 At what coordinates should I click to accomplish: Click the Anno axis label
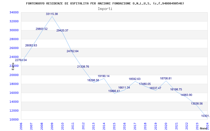203,128
